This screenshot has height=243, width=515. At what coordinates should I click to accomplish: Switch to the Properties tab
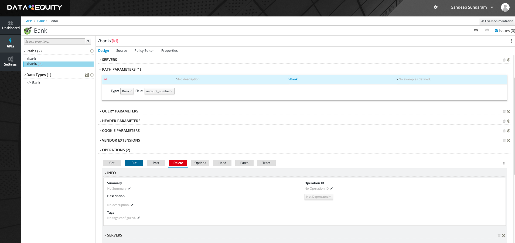[x=169, y=50]
